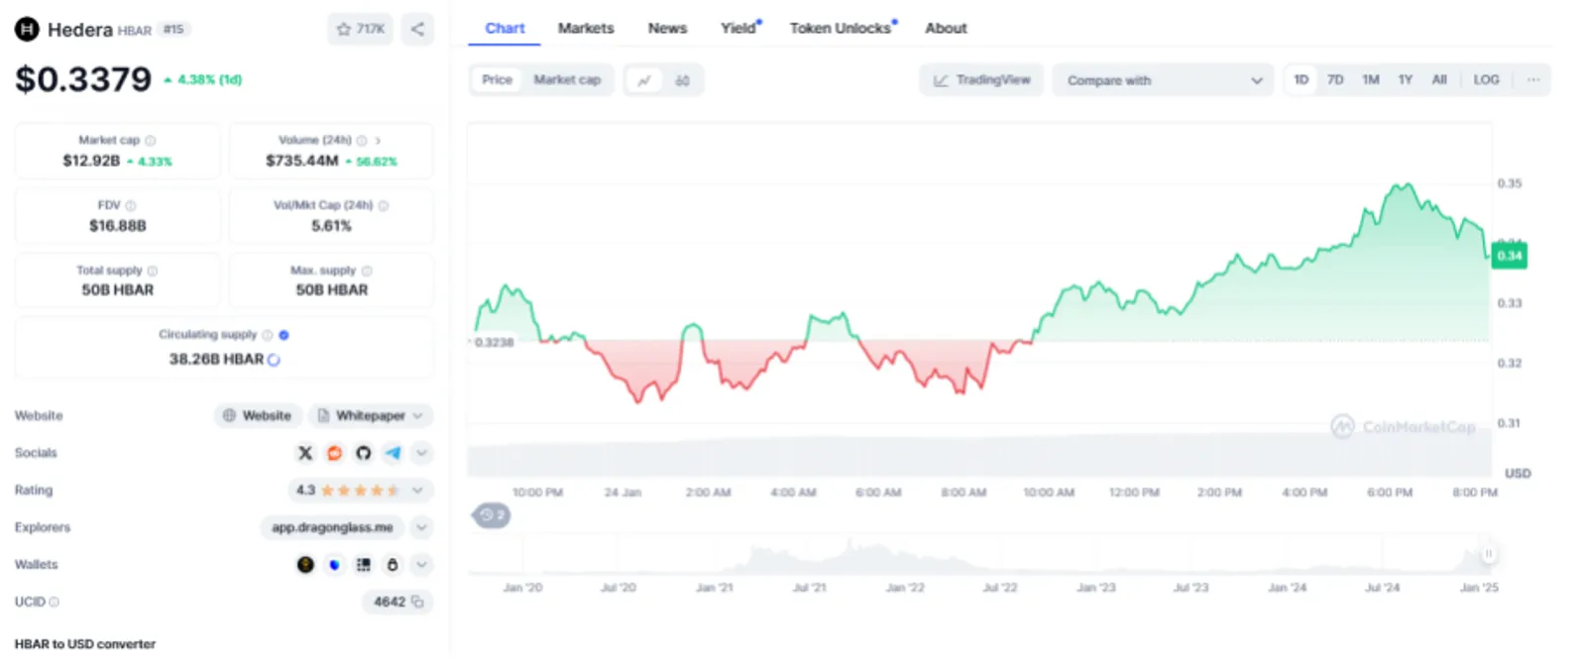The image size is (1586, 660).
Task: Set chart range to 1M
Action: pos(1371,80)
